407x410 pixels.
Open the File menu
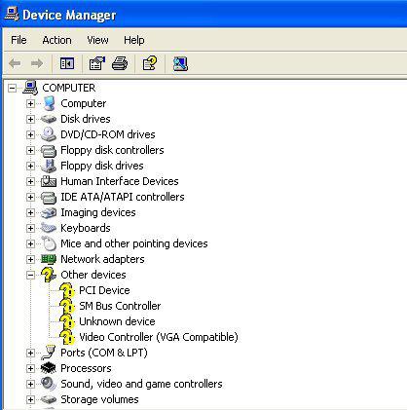(18, 40)
